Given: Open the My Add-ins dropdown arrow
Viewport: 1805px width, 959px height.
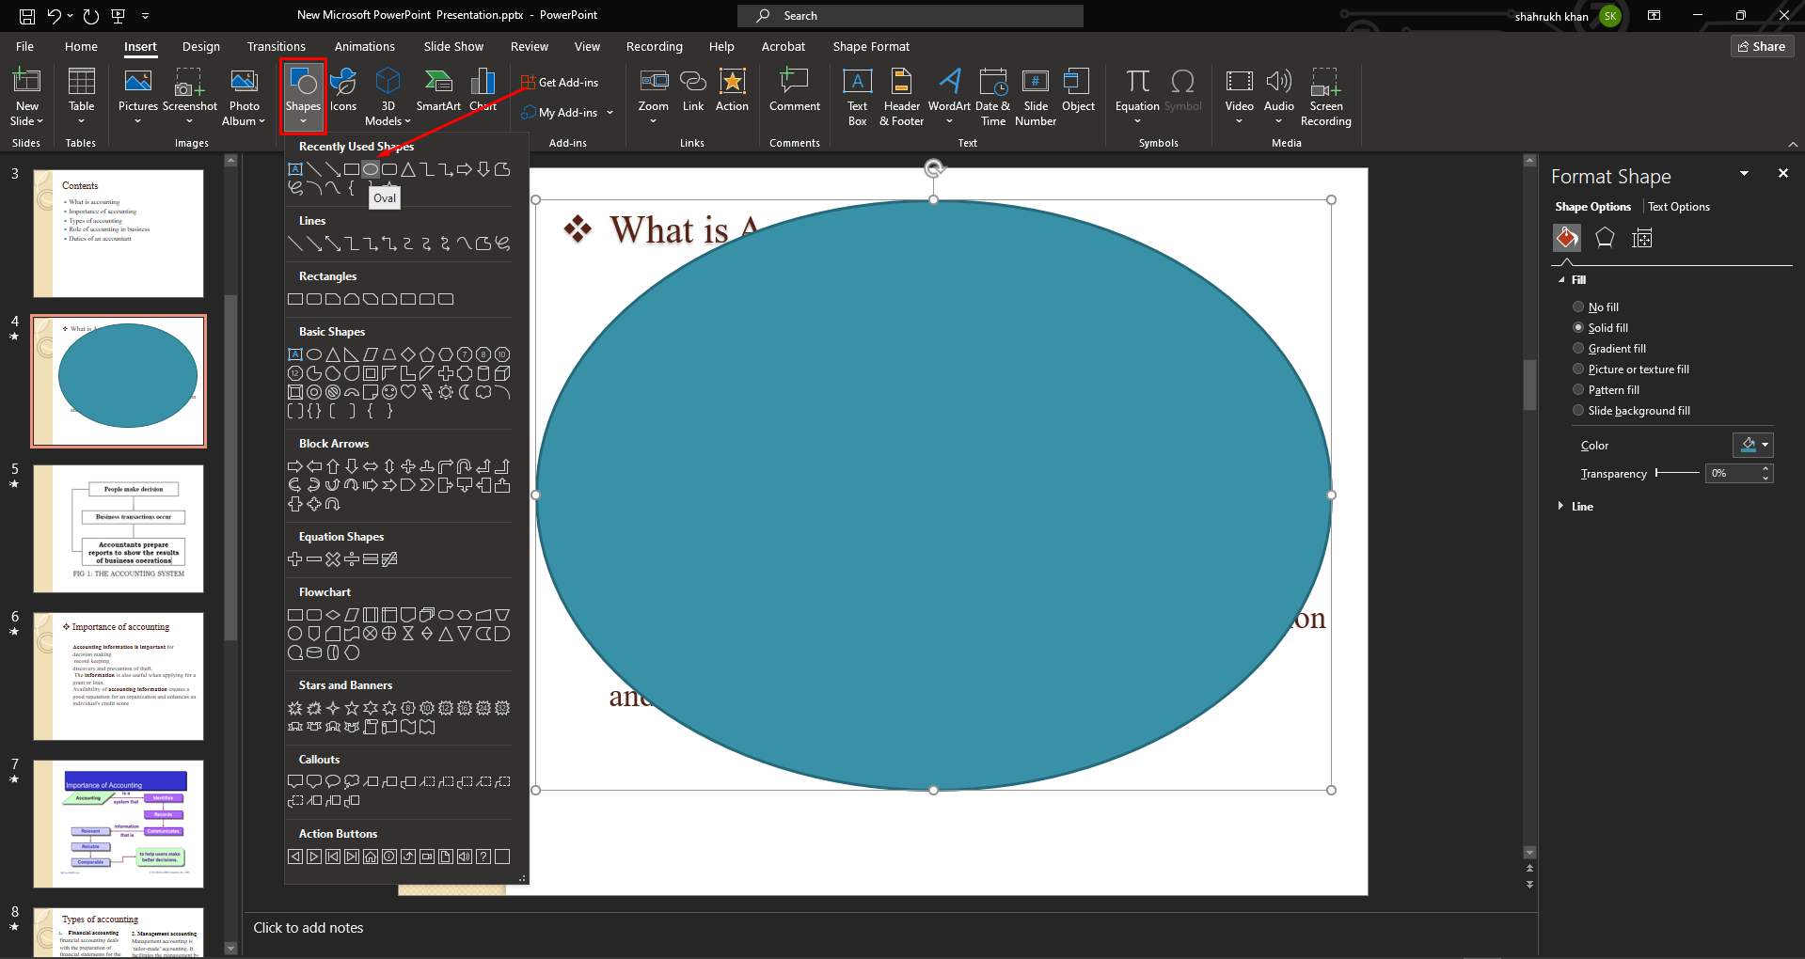Looking at the screenshot, I should coord(610,113).
